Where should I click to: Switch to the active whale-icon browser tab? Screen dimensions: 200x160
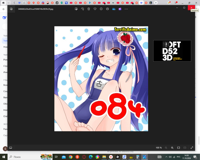coord(141,3)
